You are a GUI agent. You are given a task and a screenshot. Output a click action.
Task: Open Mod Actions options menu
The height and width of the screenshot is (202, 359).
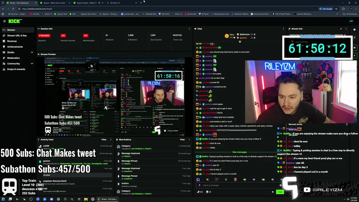tap(189, 139)
